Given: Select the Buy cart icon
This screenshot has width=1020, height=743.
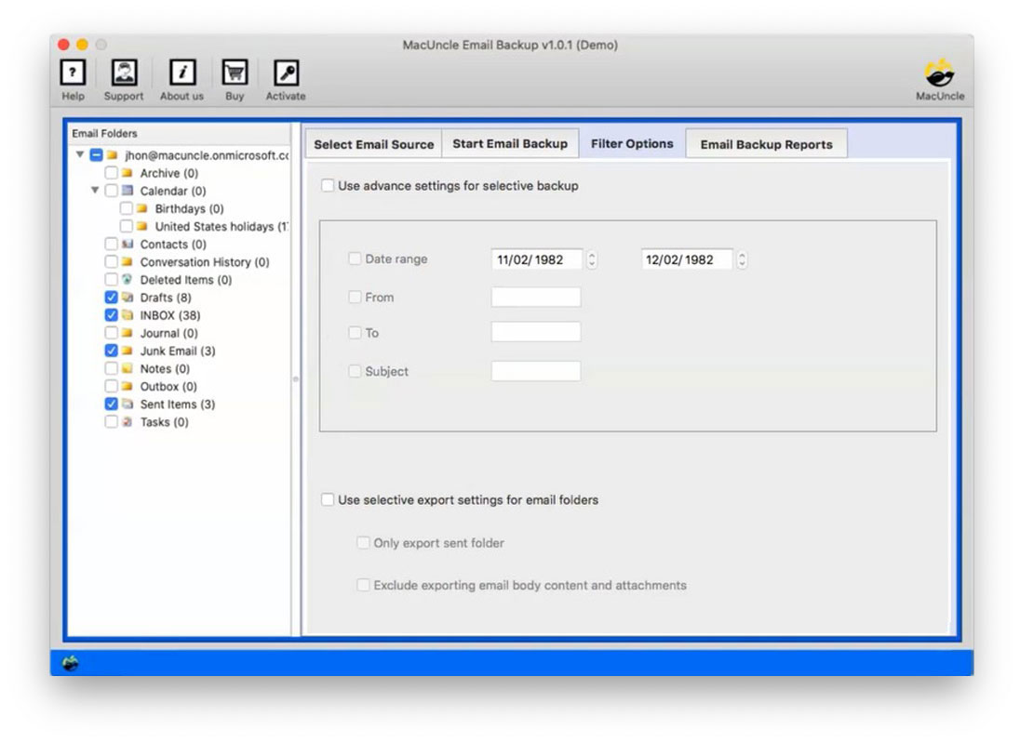Looking at the screenshot, I should (234, 73).
